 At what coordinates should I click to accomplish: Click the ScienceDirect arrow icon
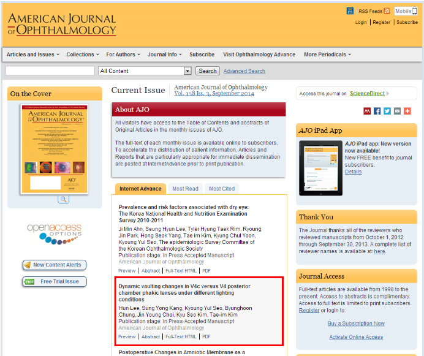(x=388, y=94)
